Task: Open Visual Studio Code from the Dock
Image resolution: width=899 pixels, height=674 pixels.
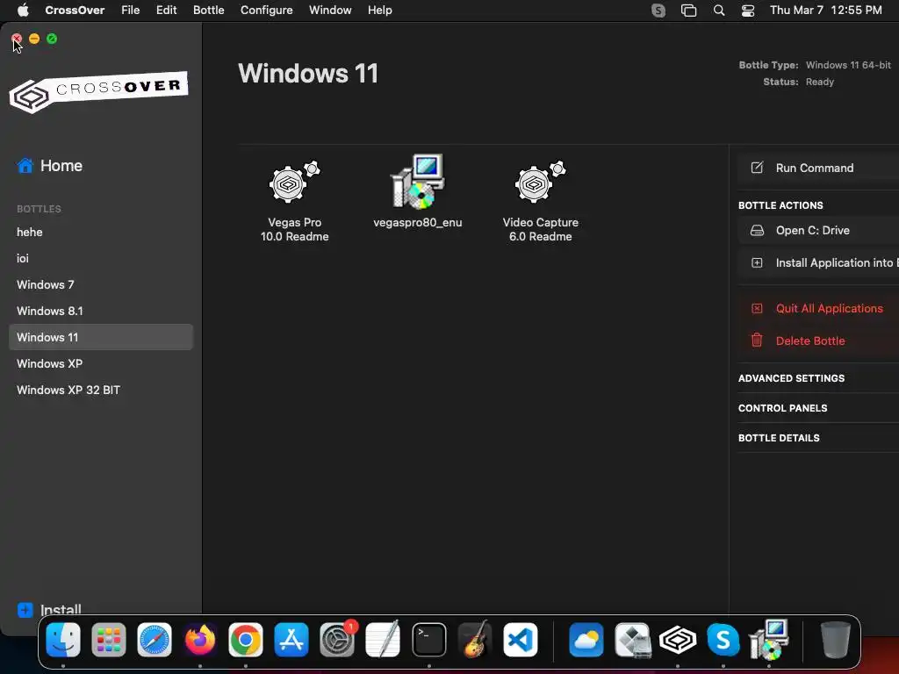Action: click(521, 640)
